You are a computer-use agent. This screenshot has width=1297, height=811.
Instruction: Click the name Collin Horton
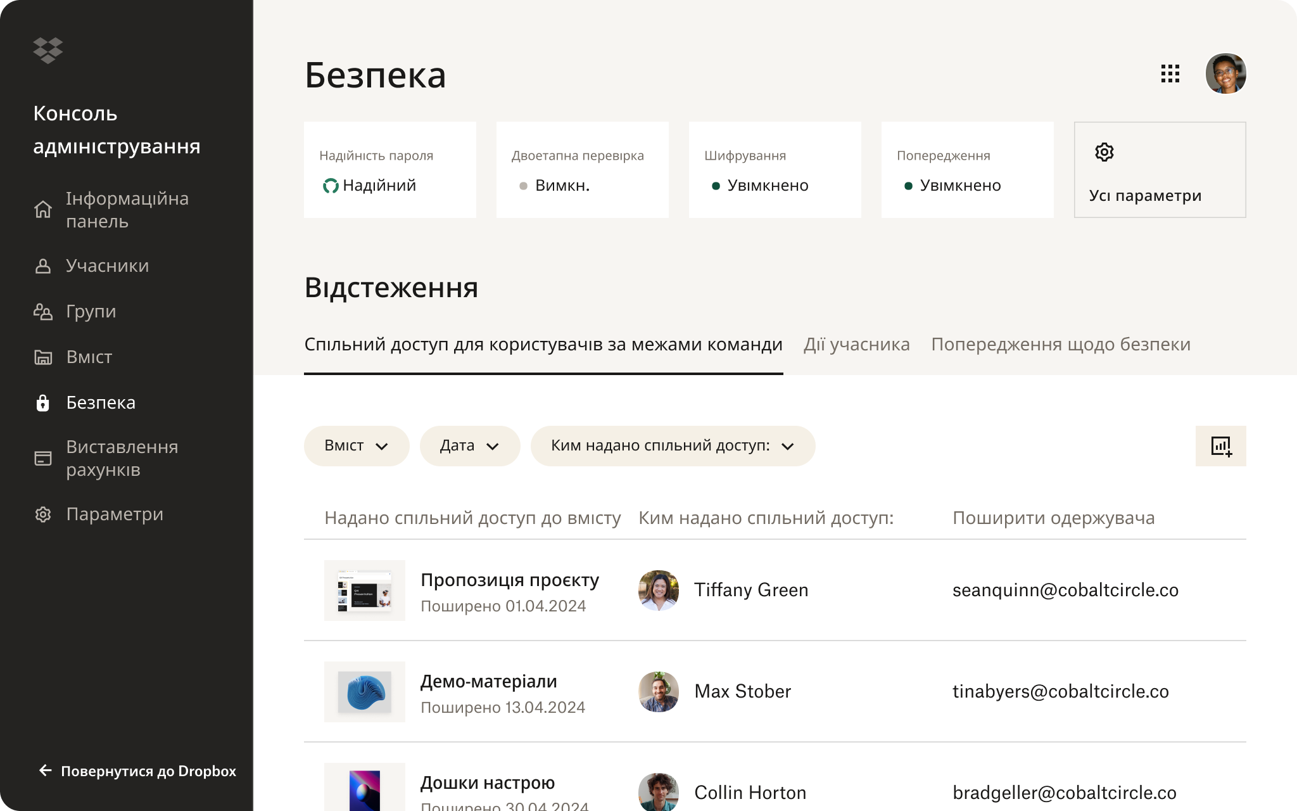point(750,793)
